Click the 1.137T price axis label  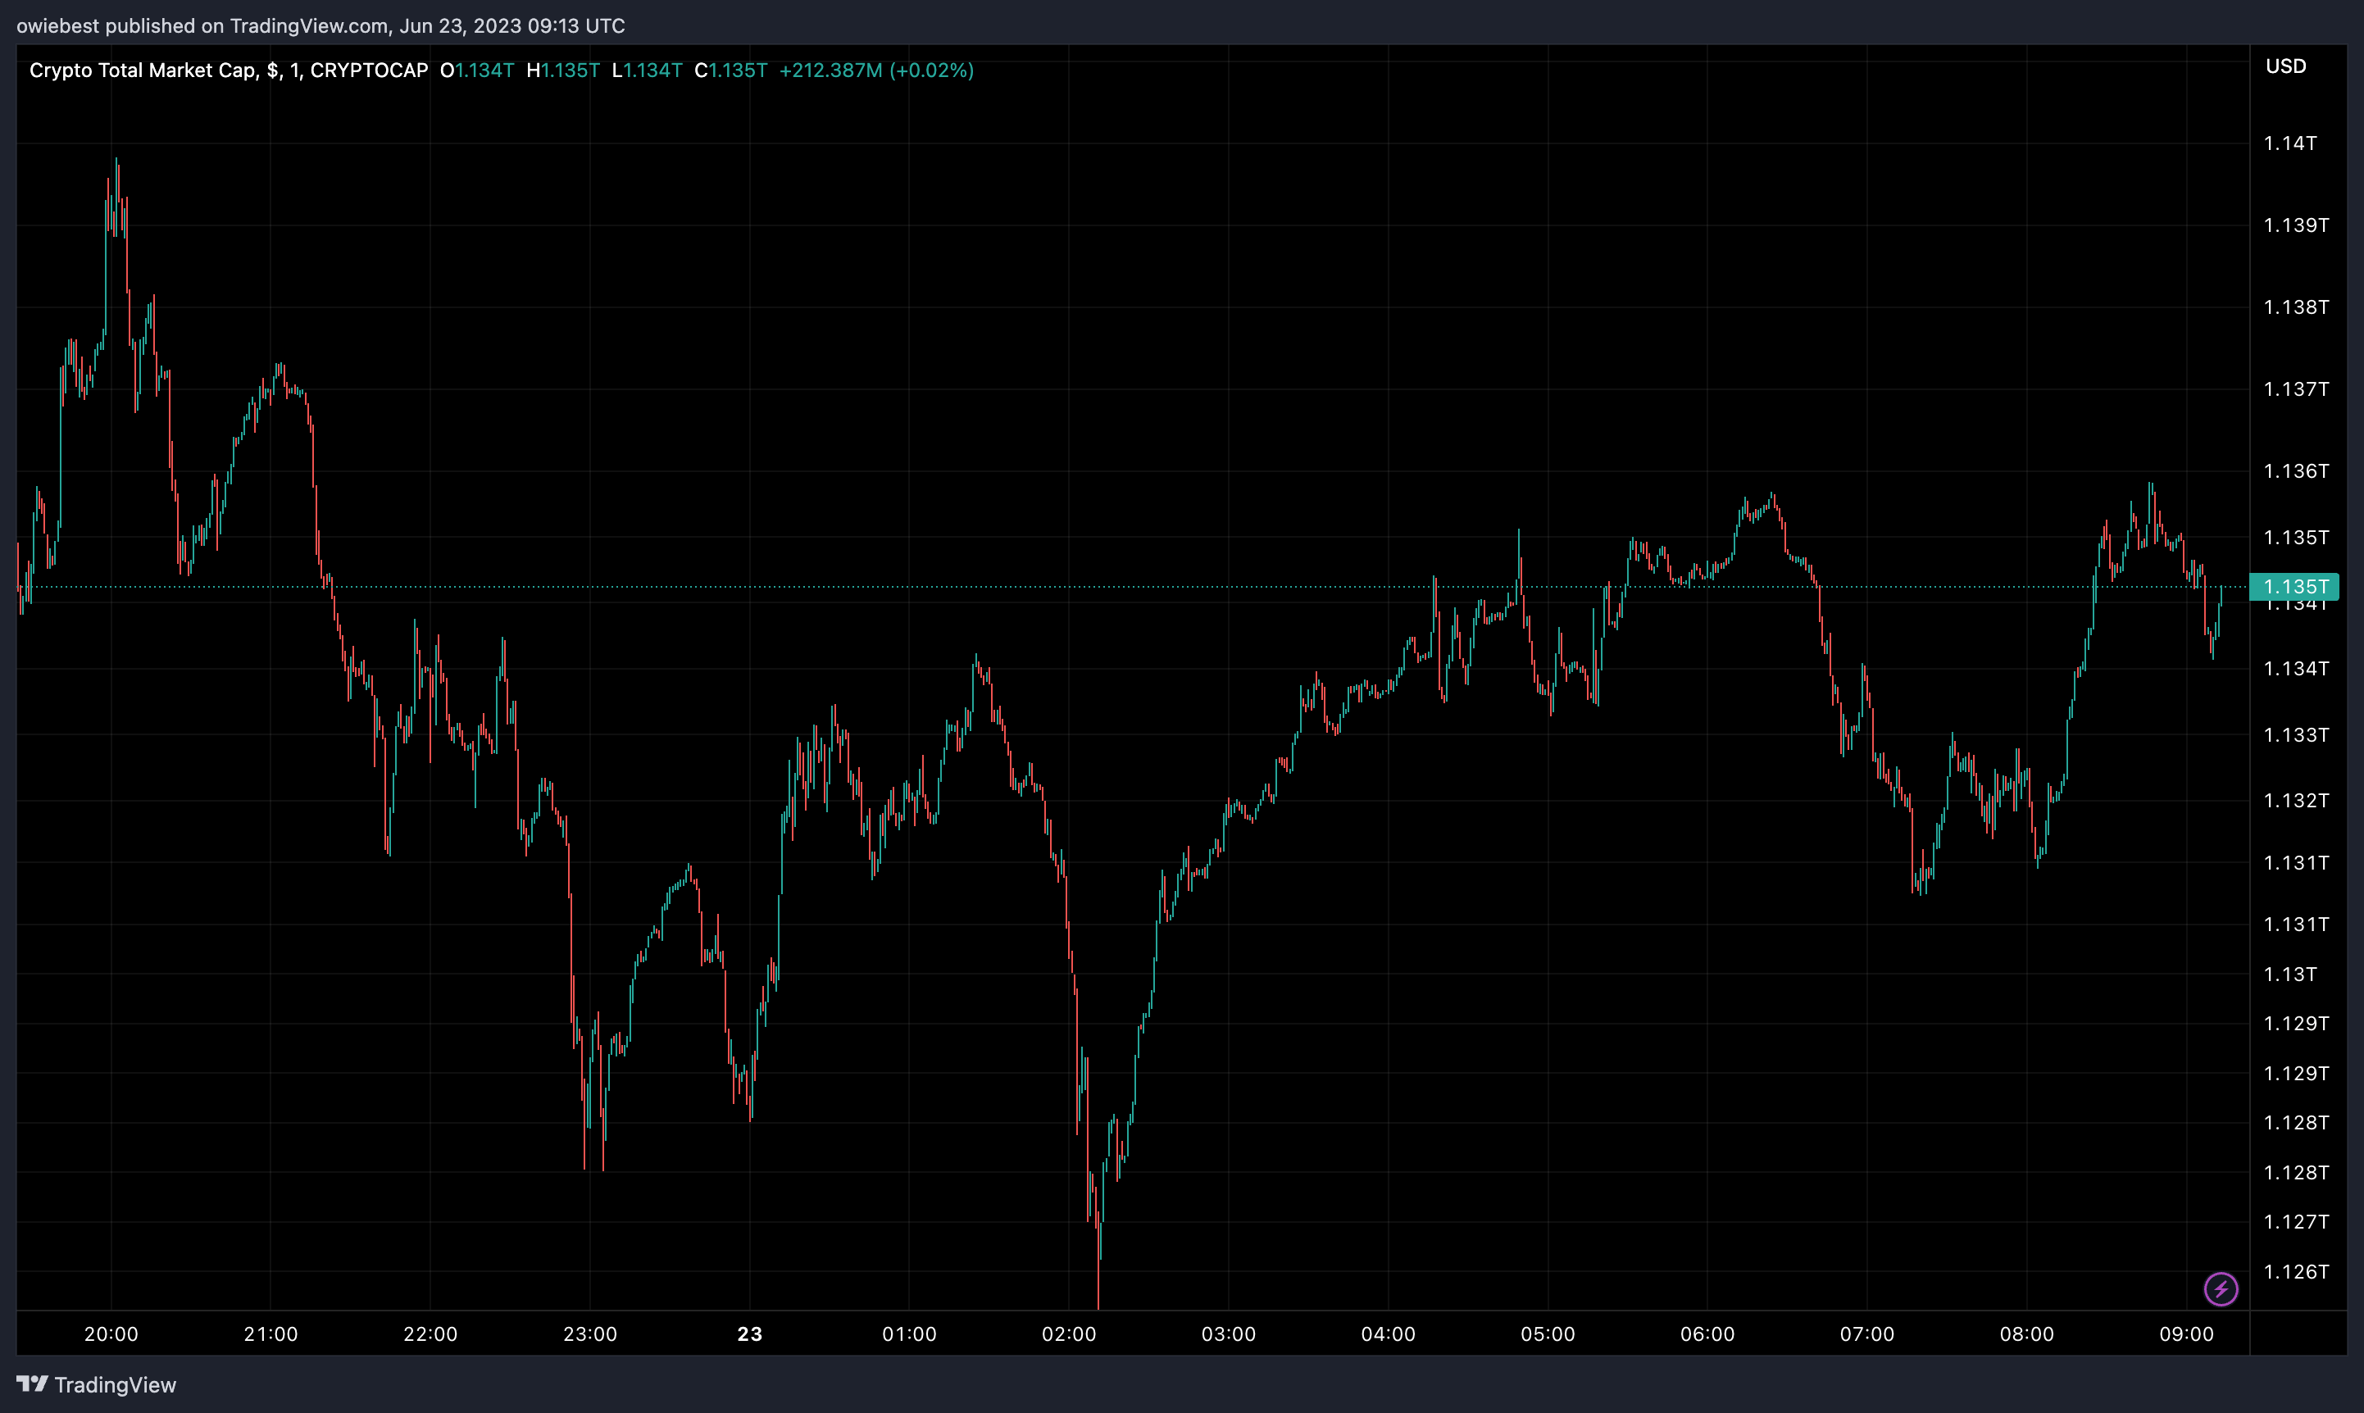pyautogui.click(x=2295, y=389)
